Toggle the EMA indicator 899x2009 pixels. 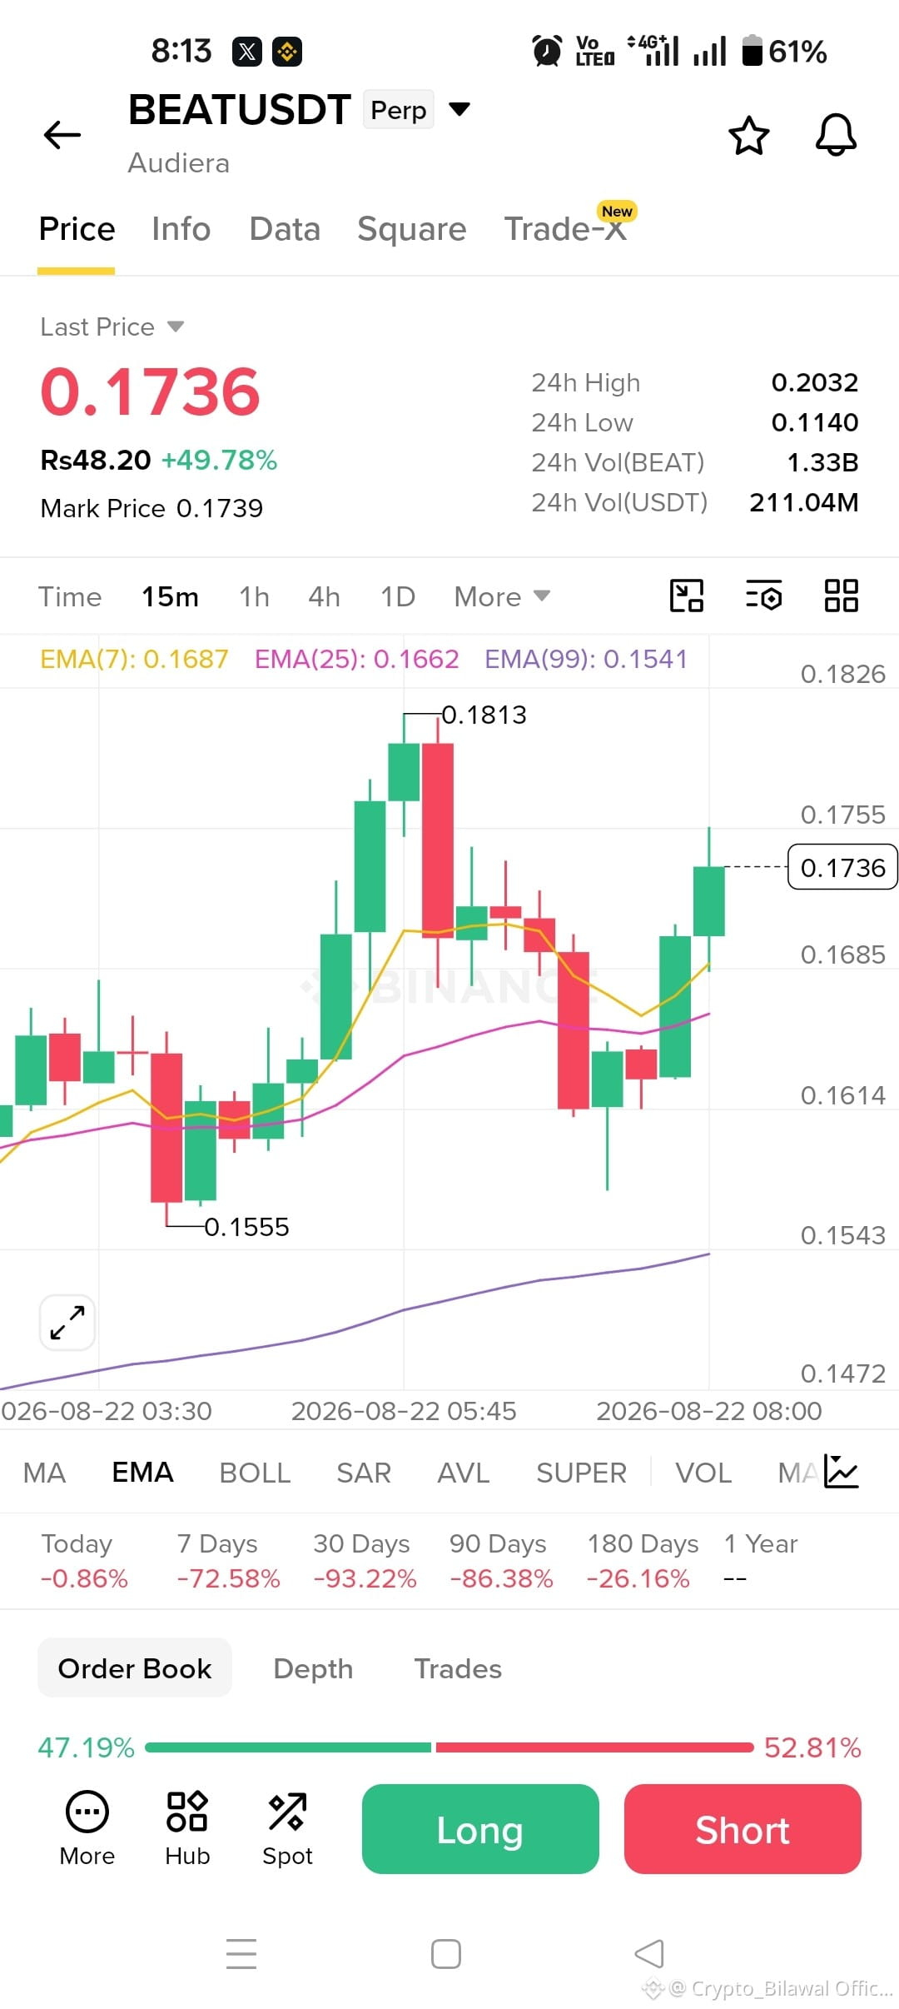click(142, 1473)
